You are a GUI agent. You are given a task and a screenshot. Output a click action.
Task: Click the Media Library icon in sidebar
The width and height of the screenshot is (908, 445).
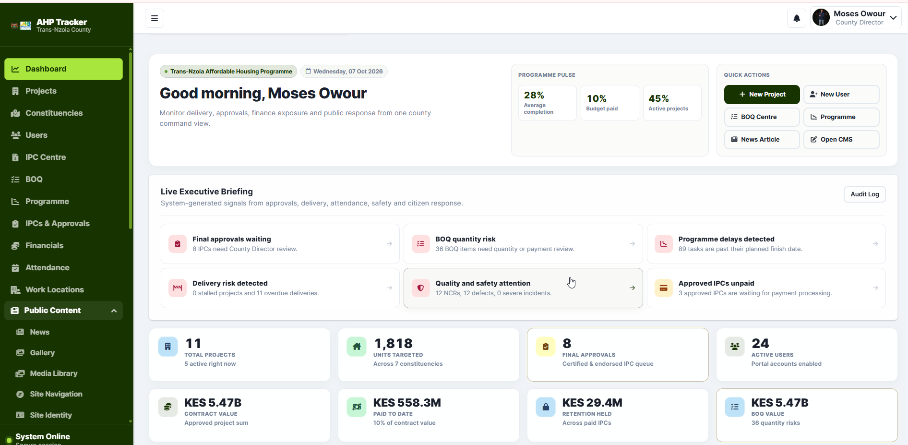pos(20,373)
